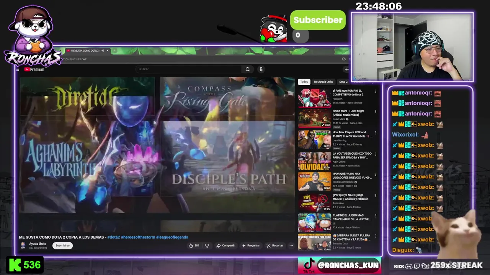Select the Todos filter chip
490x275 pixels.
pos(304,82)
